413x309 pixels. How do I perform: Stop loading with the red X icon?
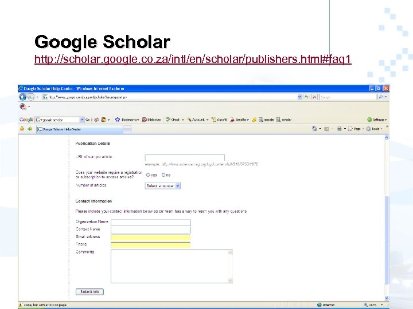[x=314, y=97]
